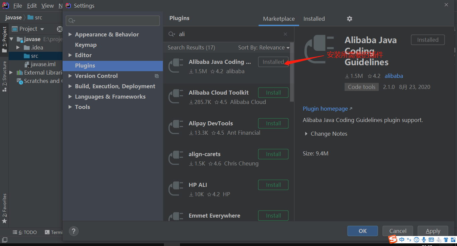Image resolution: width=457 pixels, height=246 pixels.
Task: Expand the Change Notes section
Action: tap(306, 134)
